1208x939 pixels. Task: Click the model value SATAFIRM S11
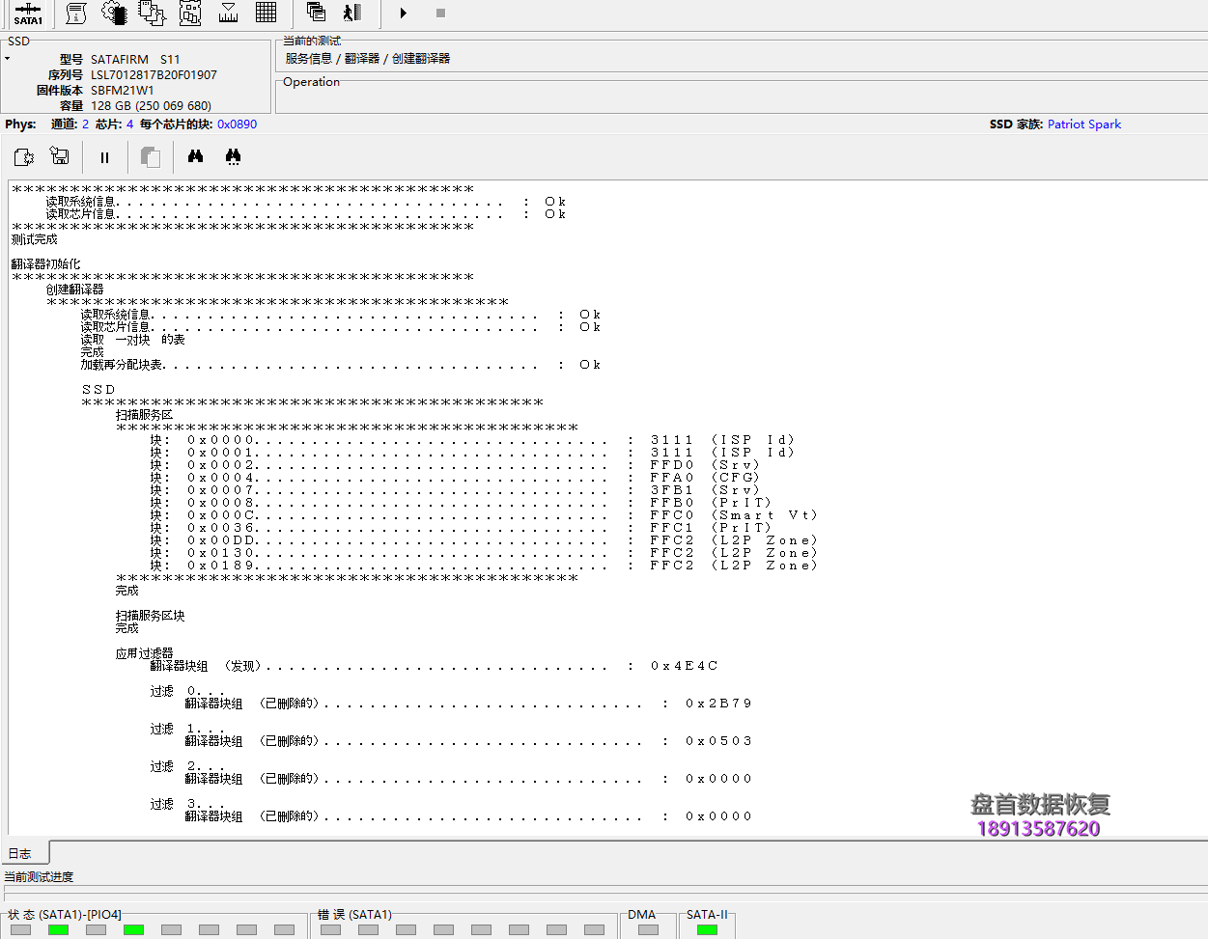tap(135, 60)
